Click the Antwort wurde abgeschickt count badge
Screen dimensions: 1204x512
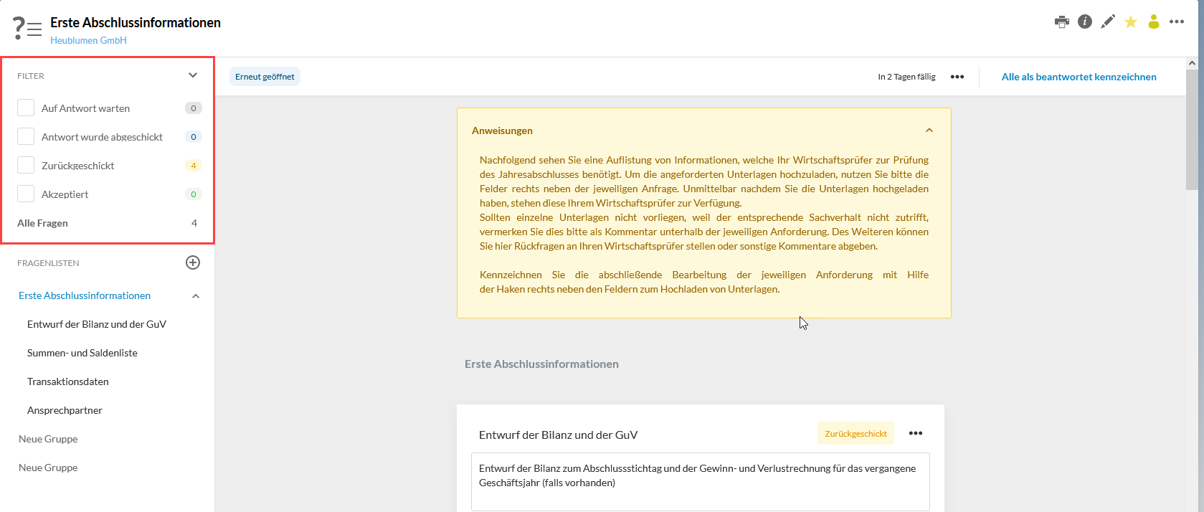[x=193, y=137]
